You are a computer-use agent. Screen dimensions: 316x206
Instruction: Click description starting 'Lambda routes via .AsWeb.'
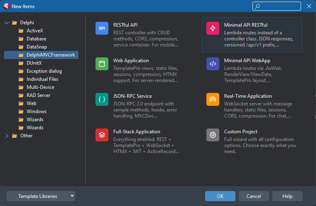click(253, 74)
